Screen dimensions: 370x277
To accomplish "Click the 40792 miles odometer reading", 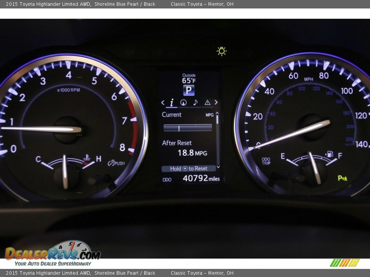I will (200, 179).
